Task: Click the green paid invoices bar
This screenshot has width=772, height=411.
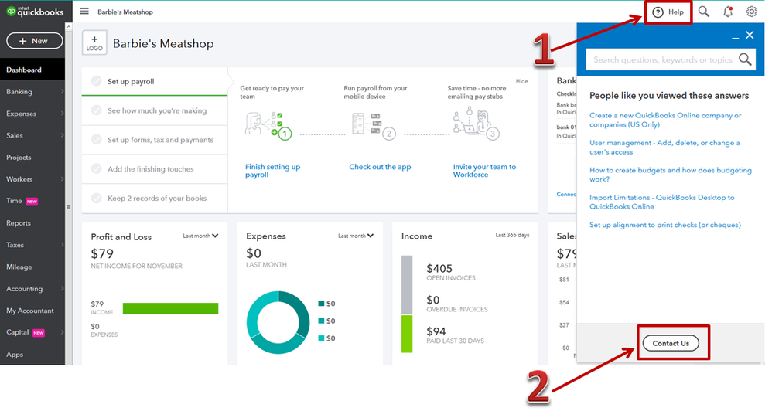Action: point(407,335)
